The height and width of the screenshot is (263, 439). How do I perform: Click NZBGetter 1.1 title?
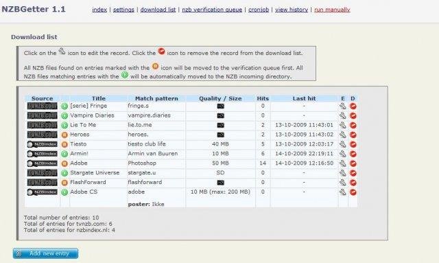click(34, 9)
